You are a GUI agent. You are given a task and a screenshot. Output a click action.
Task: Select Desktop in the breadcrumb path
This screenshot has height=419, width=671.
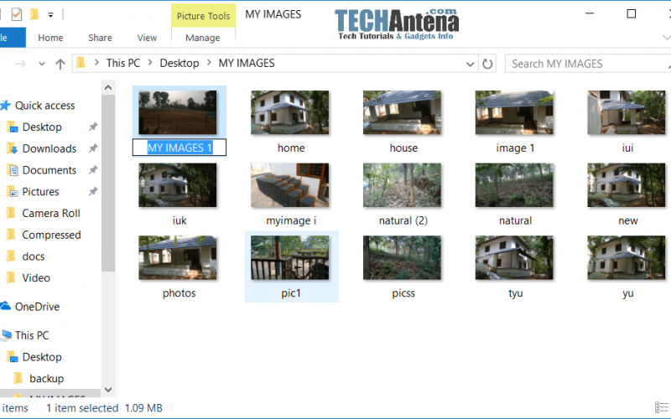(x=179, y=64)
